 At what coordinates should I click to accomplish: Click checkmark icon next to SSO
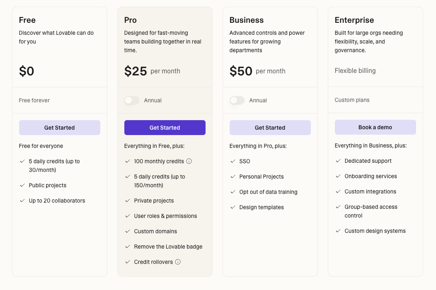pyautogui.click(x=233, y=161)
